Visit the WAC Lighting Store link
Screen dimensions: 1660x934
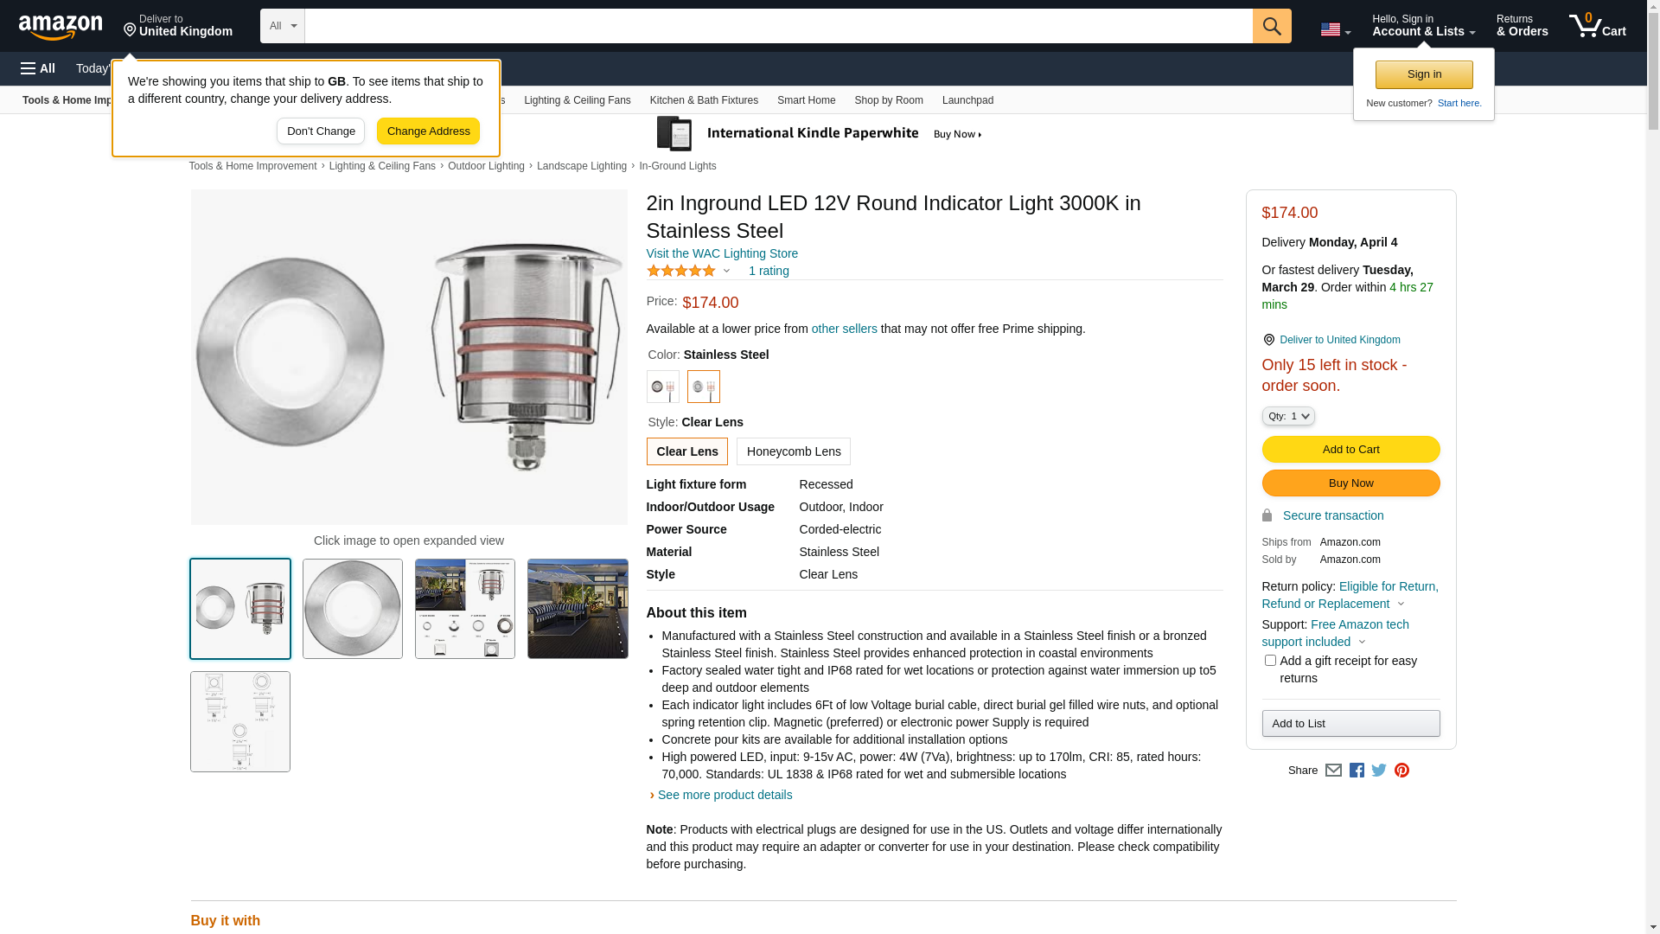point(722,253)
